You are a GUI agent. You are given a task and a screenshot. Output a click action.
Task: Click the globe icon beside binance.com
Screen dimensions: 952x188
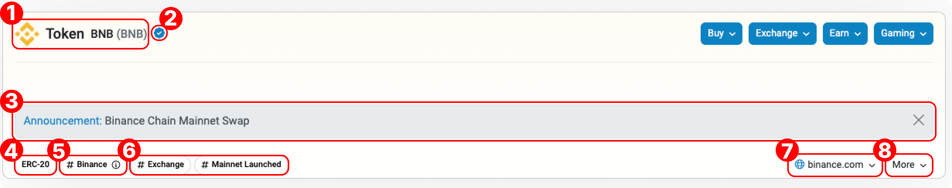click(x=799, y=164)
